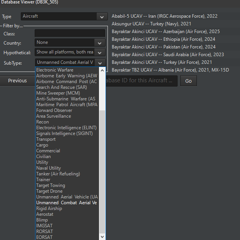The height and width of the screenshot is (240, 240).
Task: Select Bayraktar TB2 UCAV Albania entry
Action: click(175, 70)
